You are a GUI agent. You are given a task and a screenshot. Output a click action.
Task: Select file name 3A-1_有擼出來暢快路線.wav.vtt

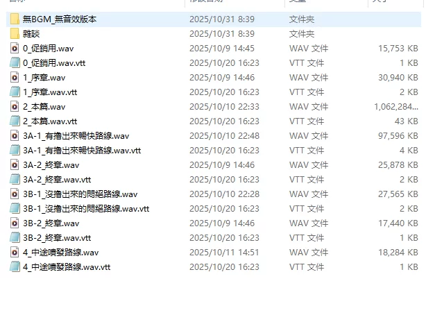(82, 151)
